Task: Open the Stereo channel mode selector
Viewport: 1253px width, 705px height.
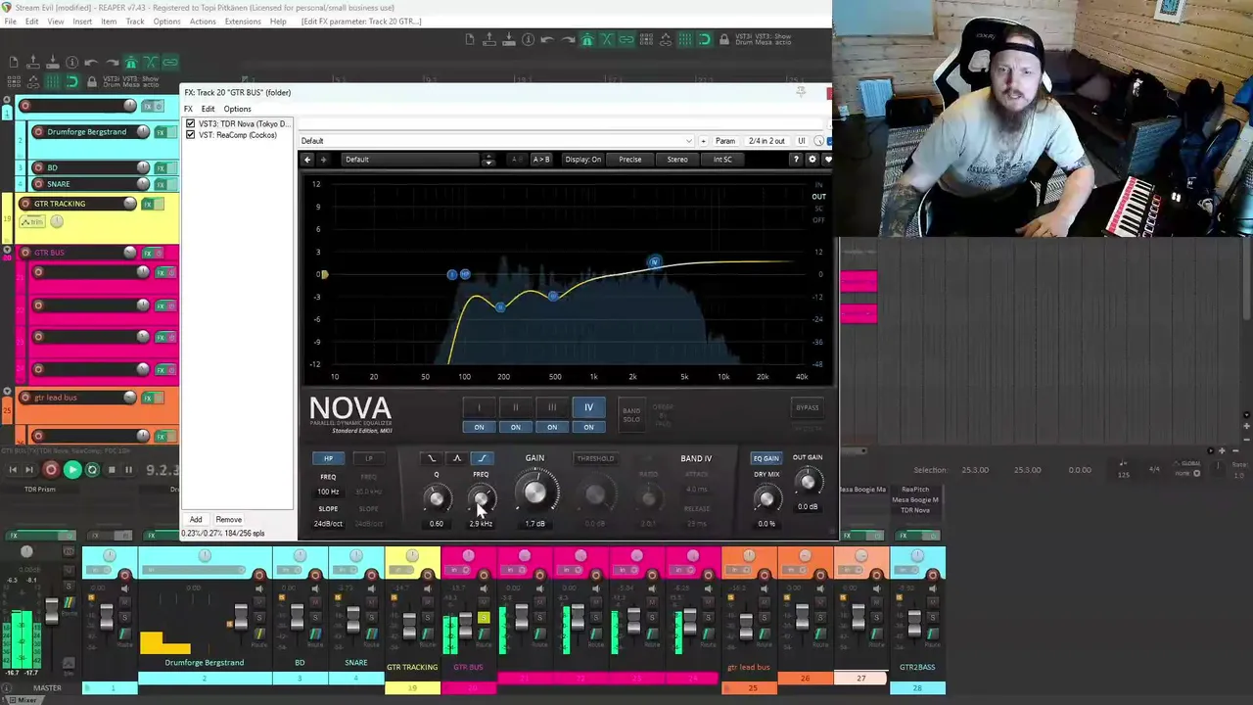Action: 677,160
